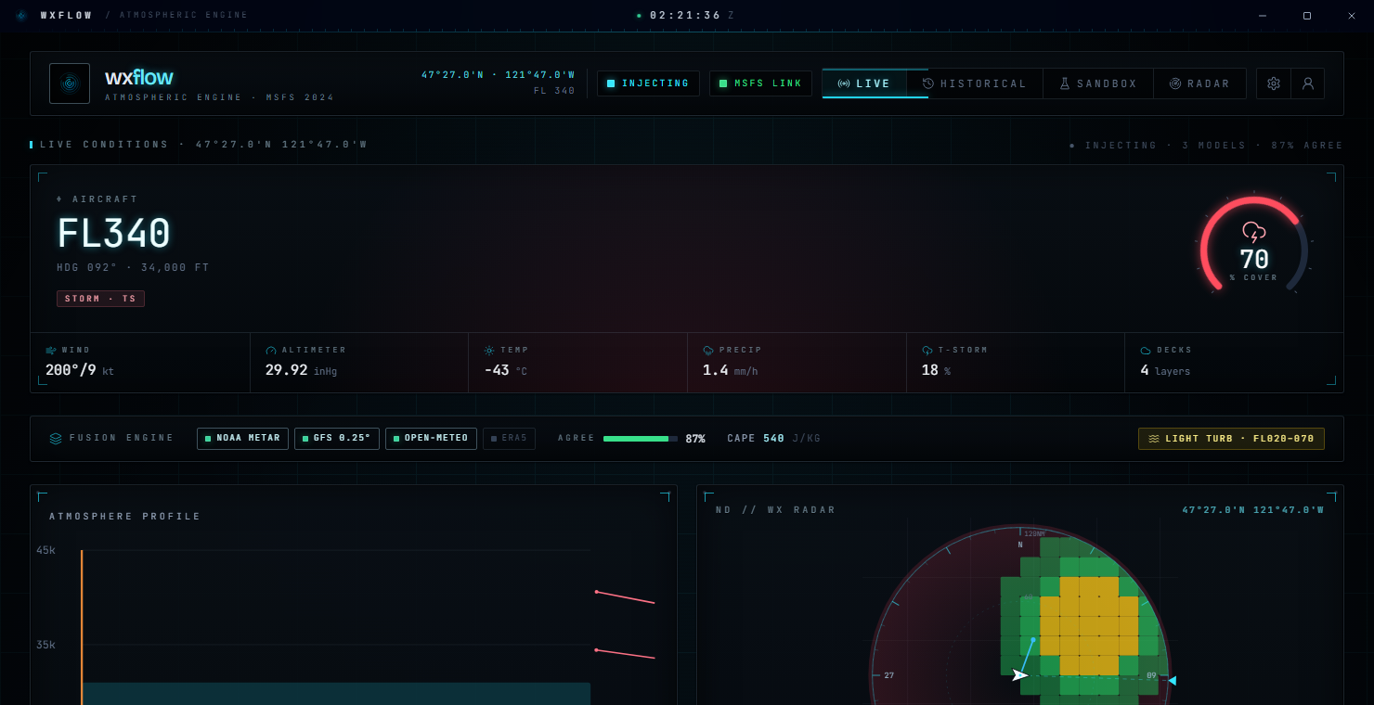Click the decks value "4 layers"

pyautogui.click(x=1165, y=370)
